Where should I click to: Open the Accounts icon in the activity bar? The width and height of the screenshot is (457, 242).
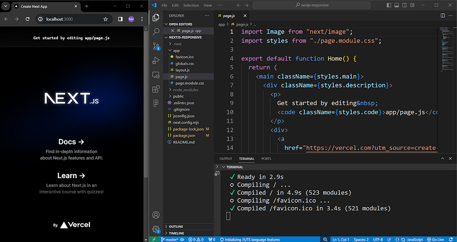click(156, 215)
